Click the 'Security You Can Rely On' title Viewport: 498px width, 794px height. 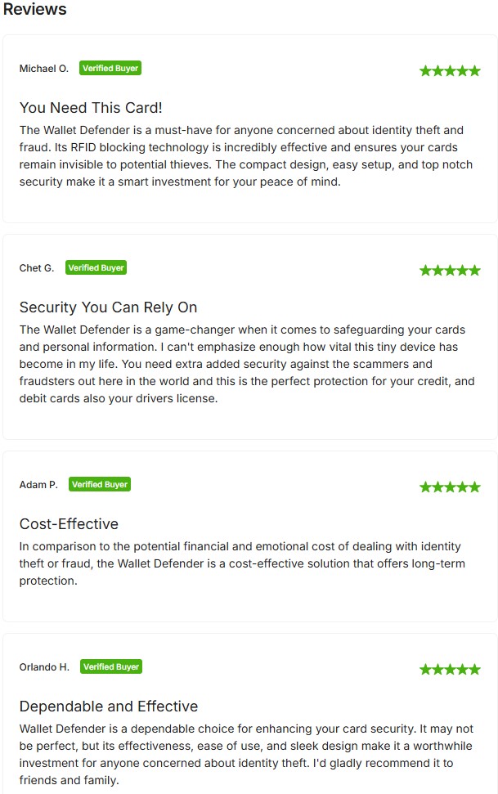click(108, 307)
